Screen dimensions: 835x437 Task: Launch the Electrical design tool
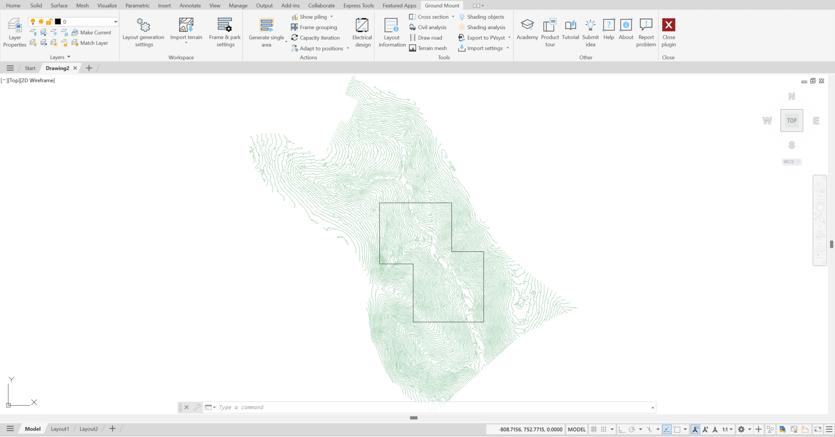362,30
